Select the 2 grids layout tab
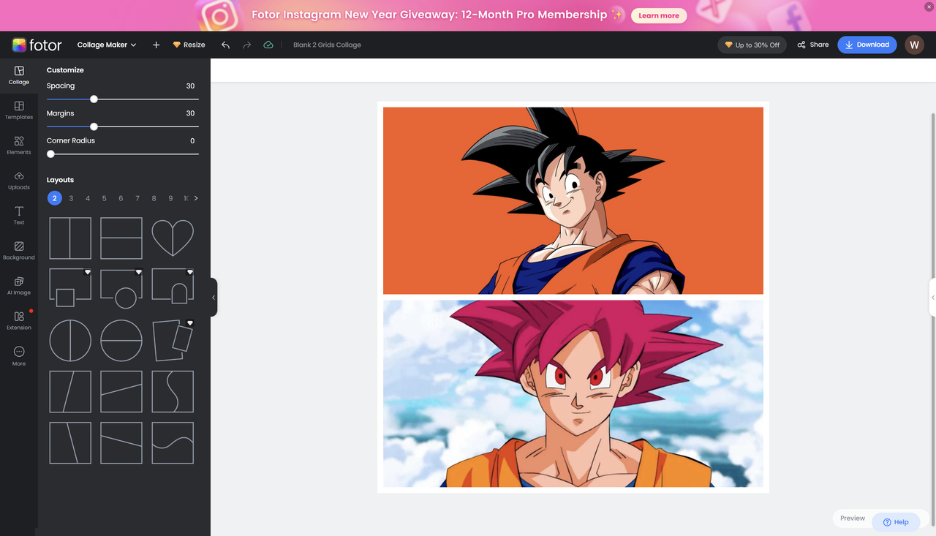The image size is (936, 536). point(54,198)
